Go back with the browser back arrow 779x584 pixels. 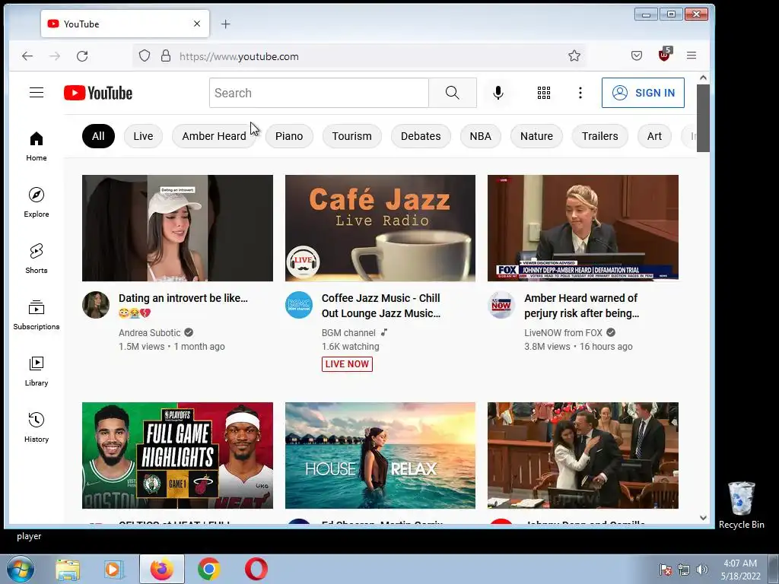click(27, 56)
